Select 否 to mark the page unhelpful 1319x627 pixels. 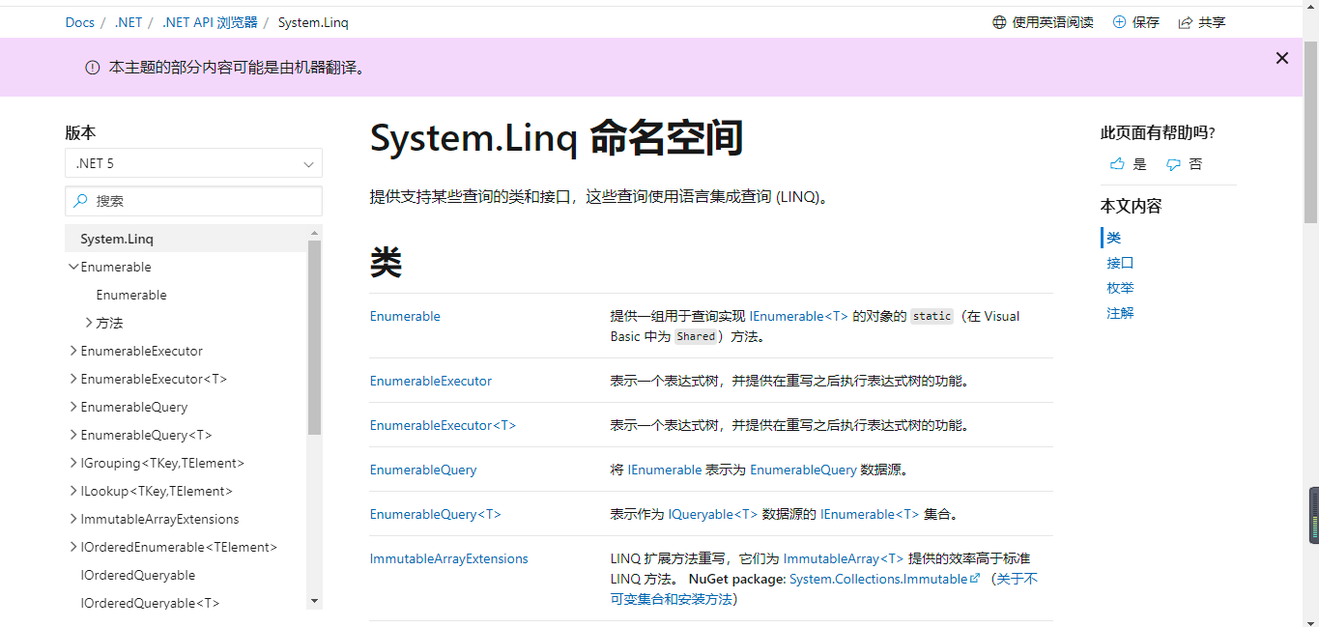point(1196,164)
